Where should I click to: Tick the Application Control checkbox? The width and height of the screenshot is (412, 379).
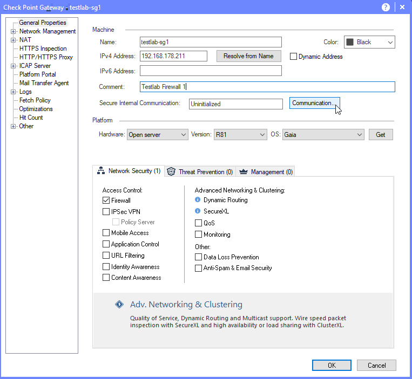click(106, 244)
